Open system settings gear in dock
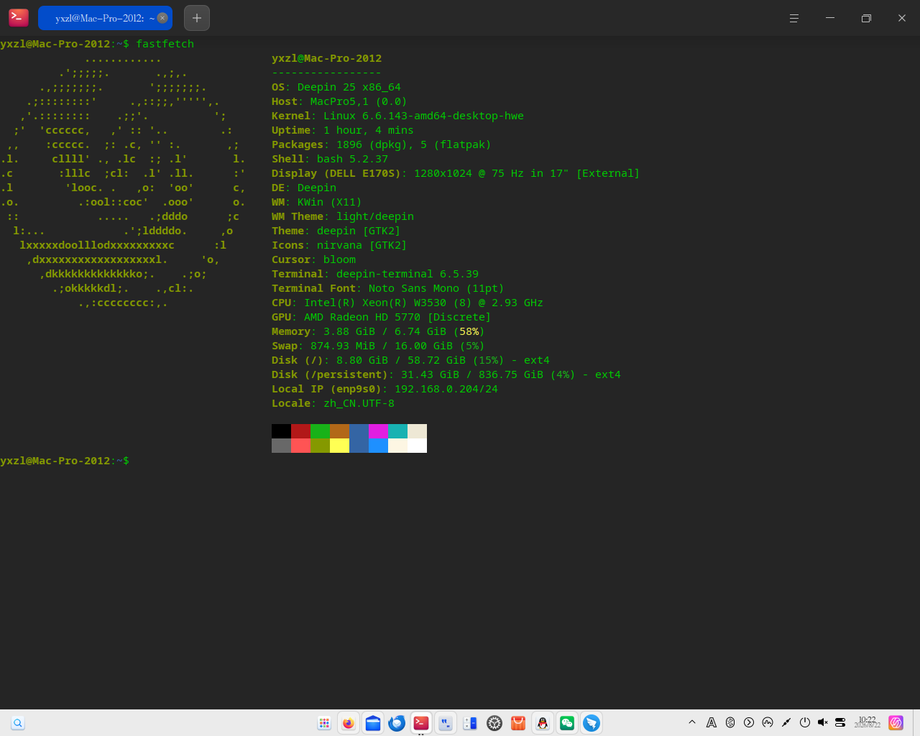This screenshot has width=920, height=736. [494, 723]
